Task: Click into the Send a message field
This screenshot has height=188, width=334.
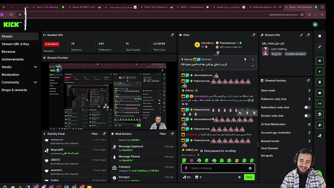Action: click(218, 168)
